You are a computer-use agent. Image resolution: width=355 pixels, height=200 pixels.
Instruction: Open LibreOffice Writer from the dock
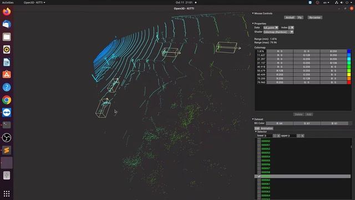(x=7, y=62)
